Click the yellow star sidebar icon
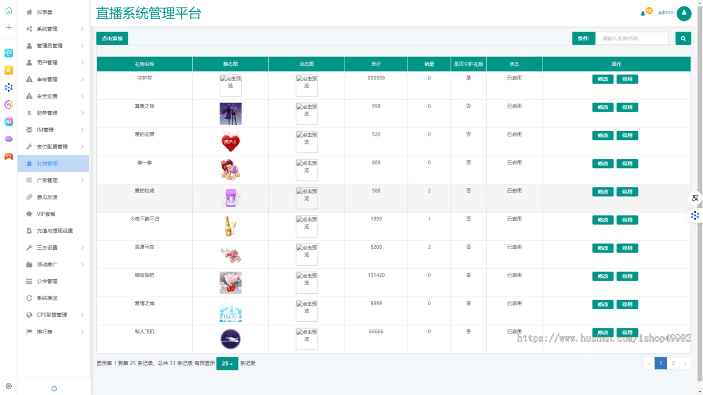The height and width of the screenshot is (395, 703). 9,70
